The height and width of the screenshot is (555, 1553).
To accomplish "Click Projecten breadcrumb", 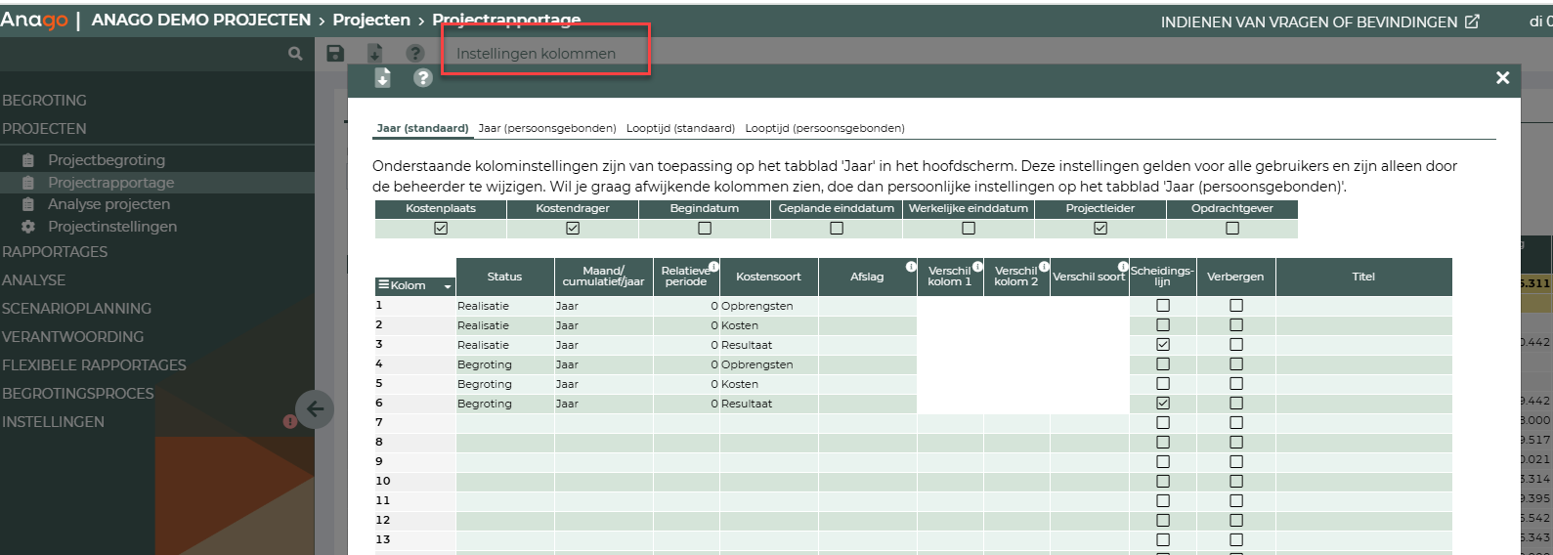I will 371,20.
